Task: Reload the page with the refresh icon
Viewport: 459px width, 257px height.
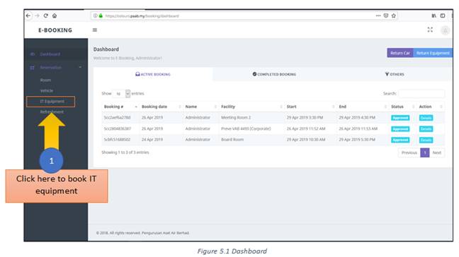Action: [46, 16]
